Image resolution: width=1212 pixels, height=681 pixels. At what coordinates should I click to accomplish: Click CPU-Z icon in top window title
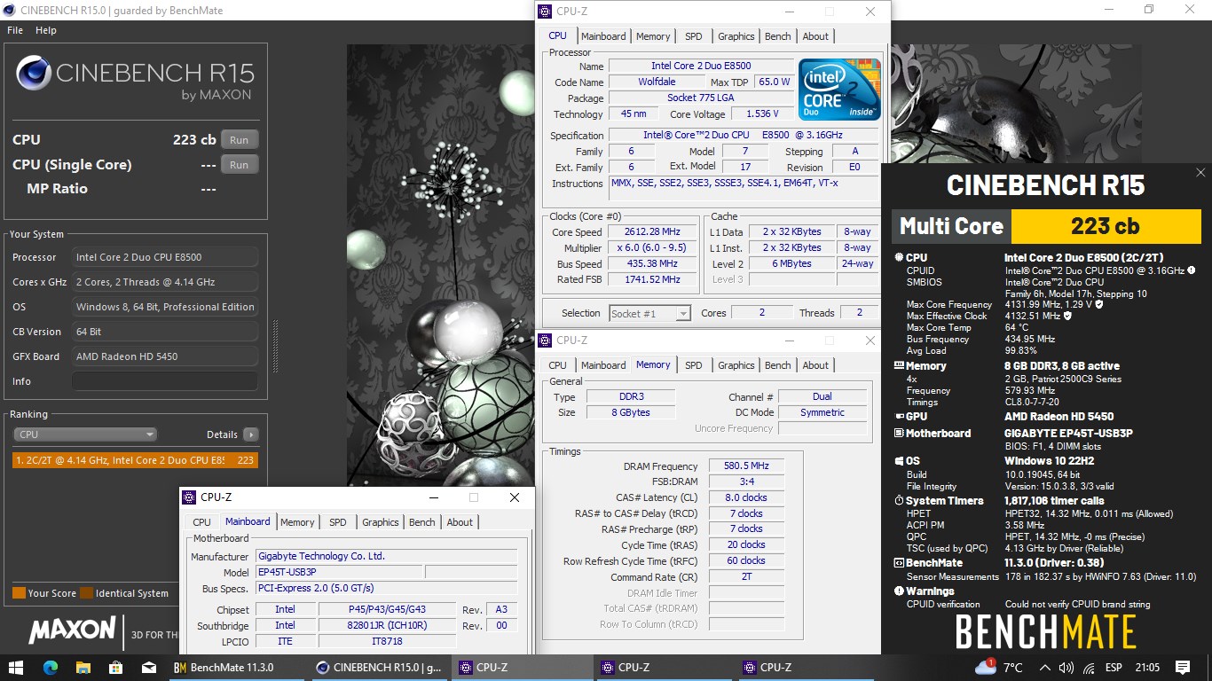point(546,12)
